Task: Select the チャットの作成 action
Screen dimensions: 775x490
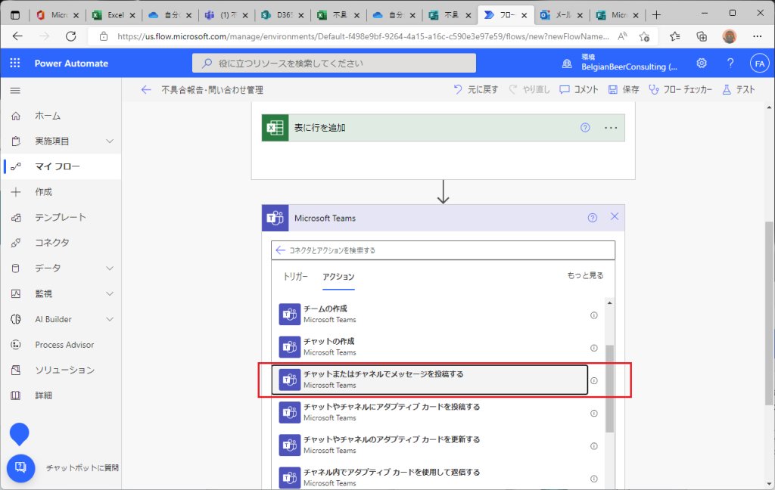Action: point(430,347)
